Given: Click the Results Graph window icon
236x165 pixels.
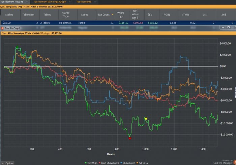Looking at the screenshot, I should [2, 28].
